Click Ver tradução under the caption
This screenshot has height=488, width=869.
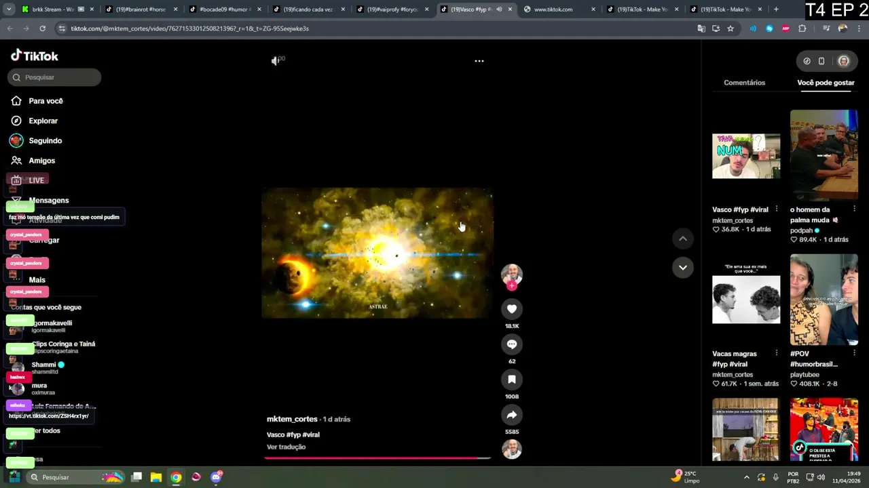(x=286, y=447)
